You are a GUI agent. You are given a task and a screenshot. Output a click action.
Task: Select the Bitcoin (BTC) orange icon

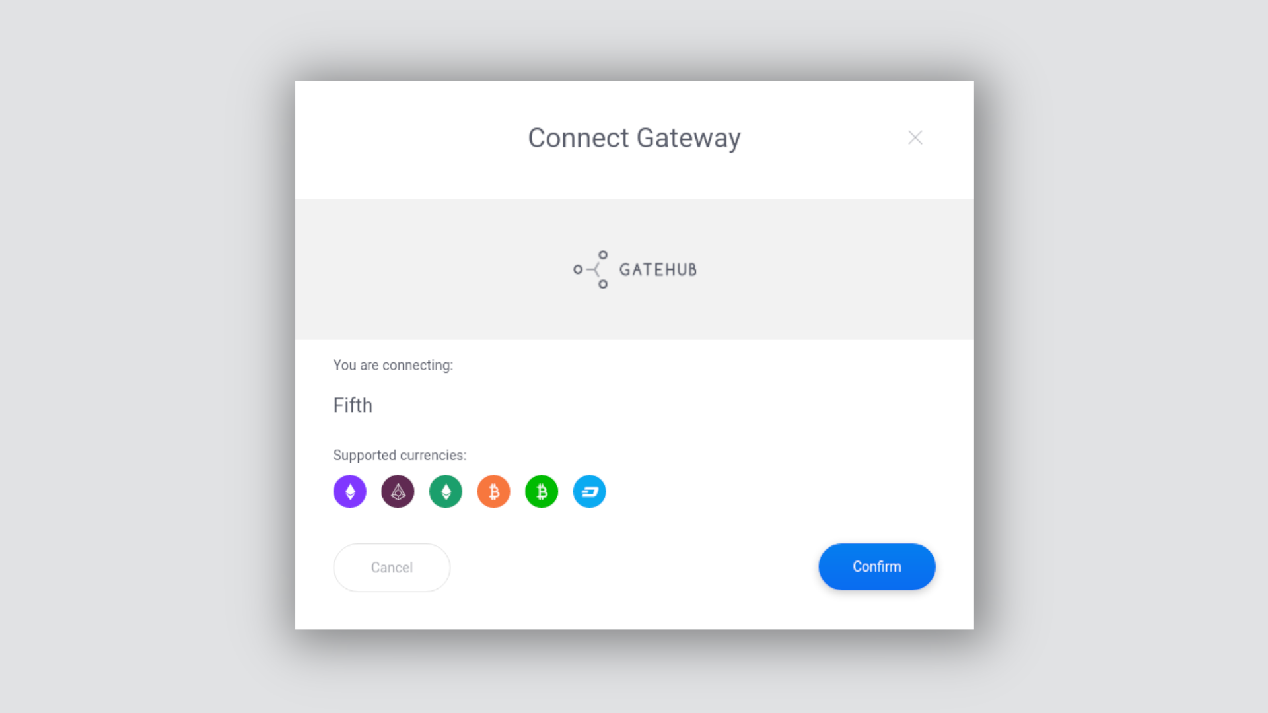[494, 491]
